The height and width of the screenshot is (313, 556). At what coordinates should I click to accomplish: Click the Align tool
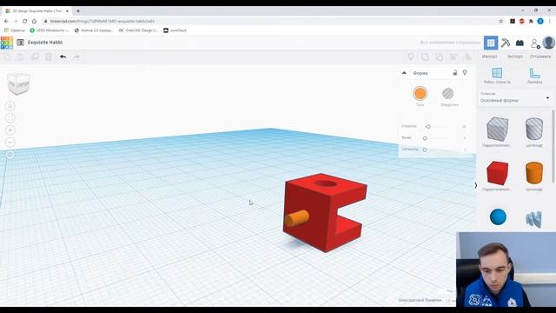tap(453, 57)
